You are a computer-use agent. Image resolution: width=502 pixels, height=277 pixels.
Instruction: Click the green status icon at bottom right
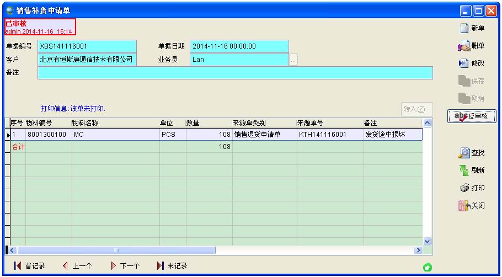pos(427,268)
